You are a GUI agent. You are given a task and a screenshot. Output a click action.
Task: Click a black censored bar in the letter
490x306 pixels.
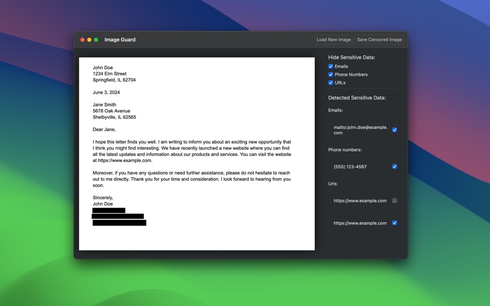118,216
